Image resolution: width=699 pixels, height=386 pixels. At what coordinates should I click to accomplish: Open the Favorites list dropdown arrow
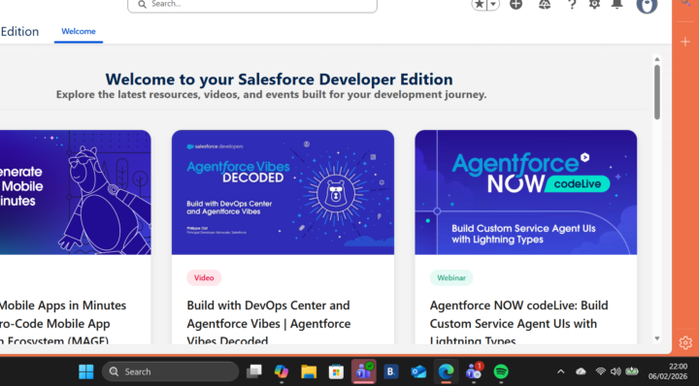[x=493, y=5]
